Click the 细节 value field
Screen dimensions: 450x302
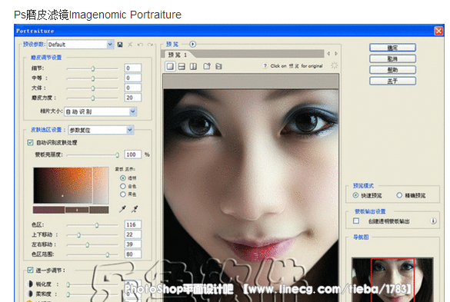[133, 68]
